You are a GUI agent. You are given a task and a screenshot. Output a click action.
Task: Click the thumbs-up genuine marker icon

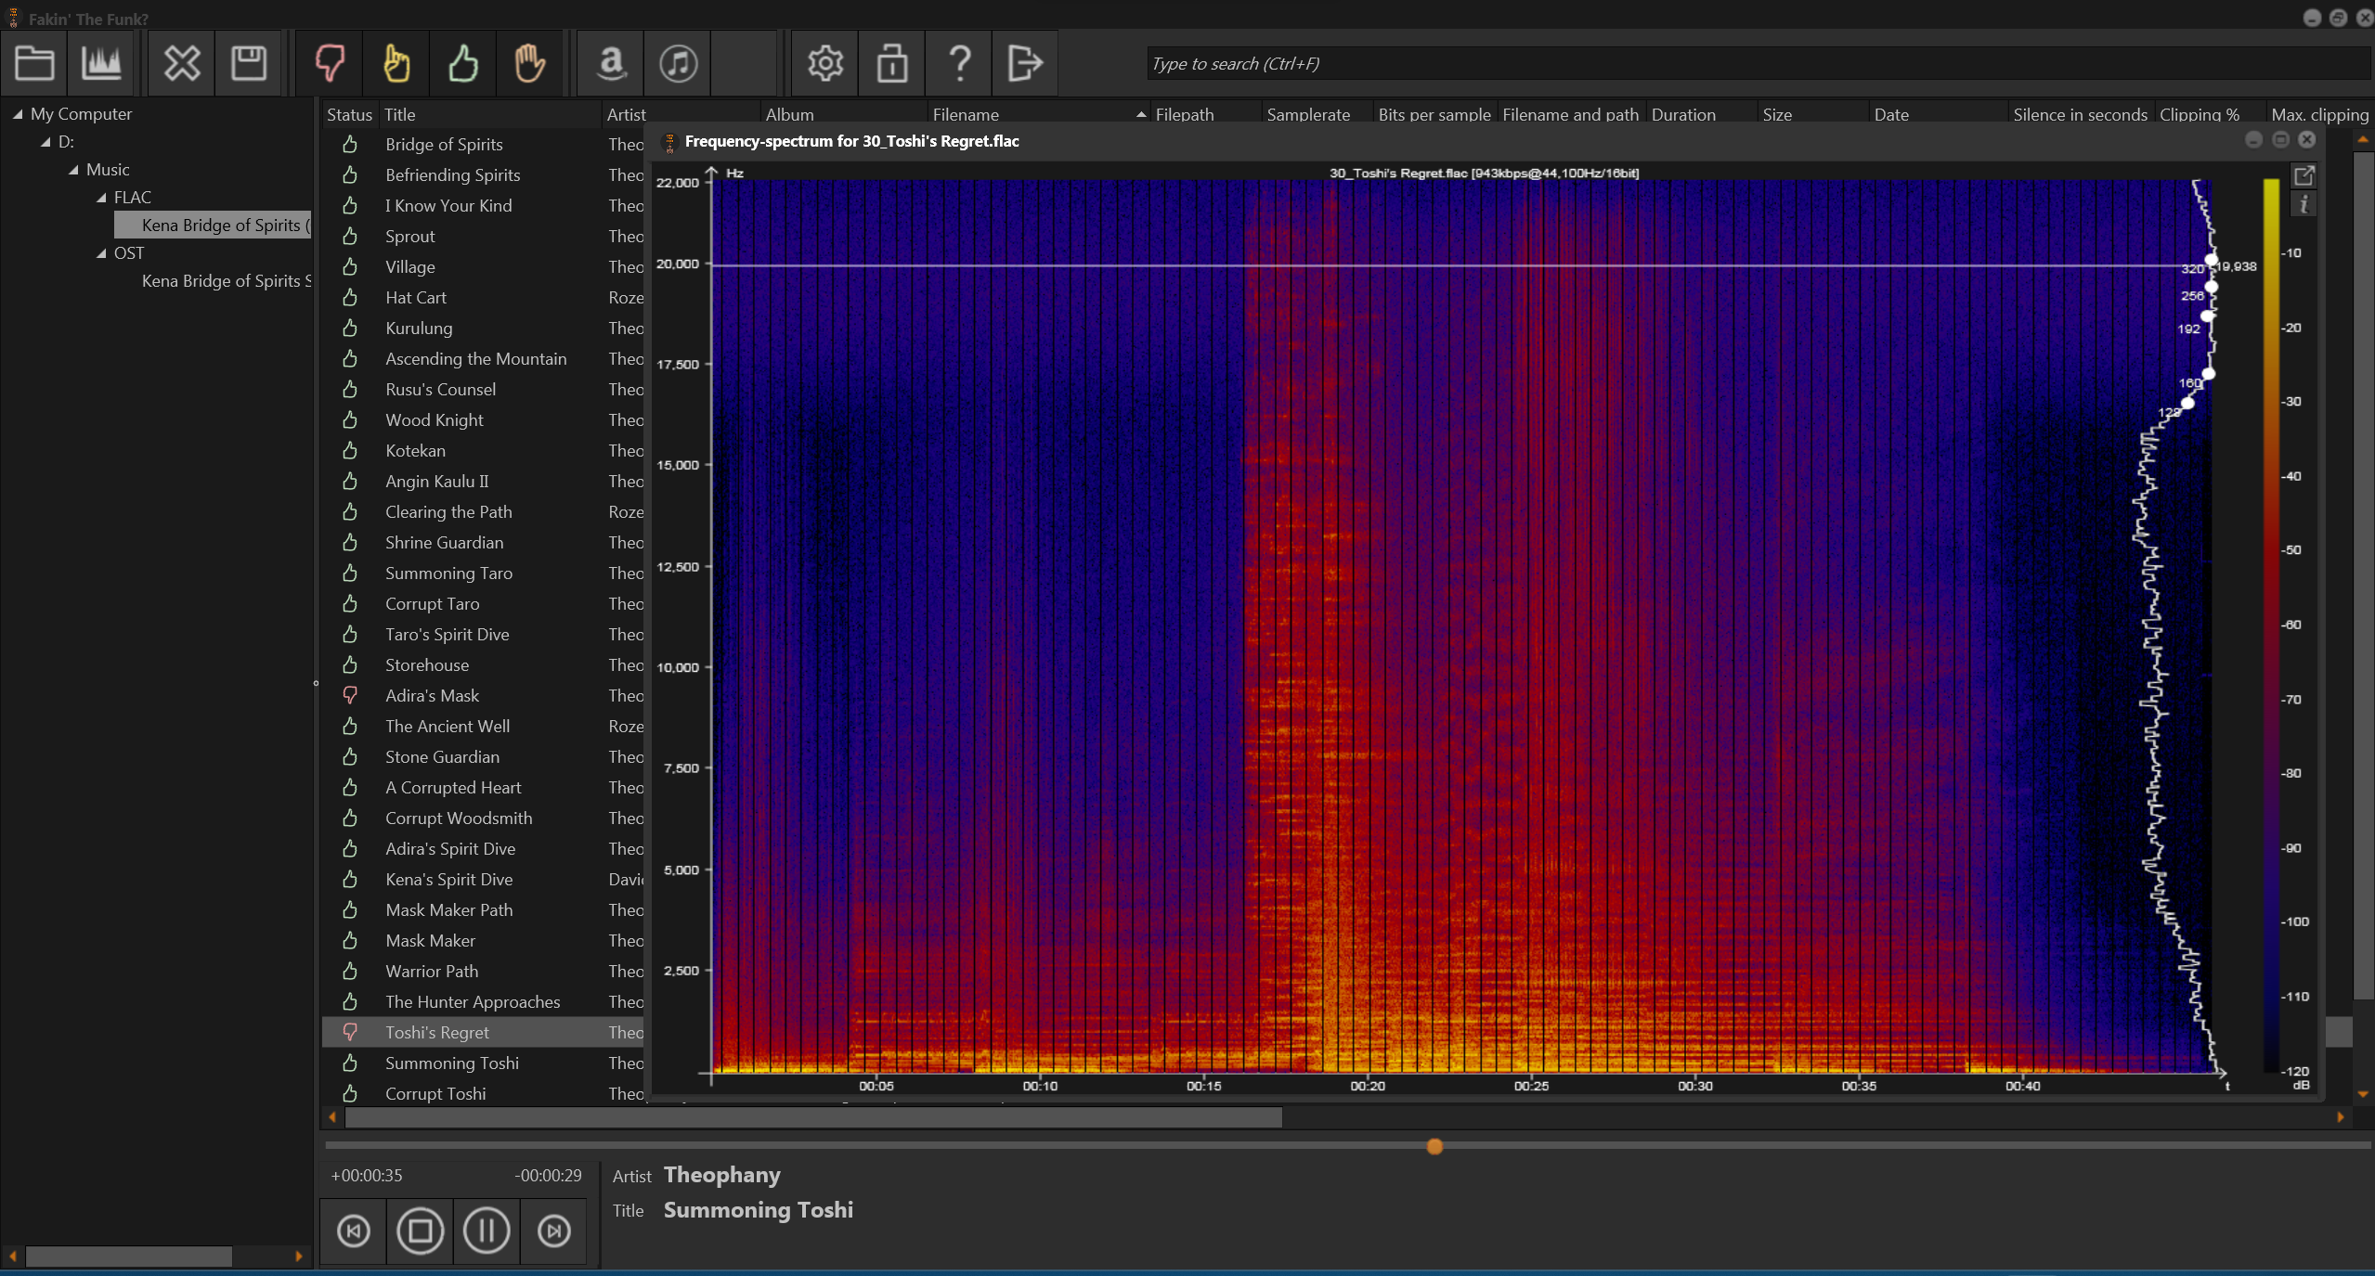463,63
